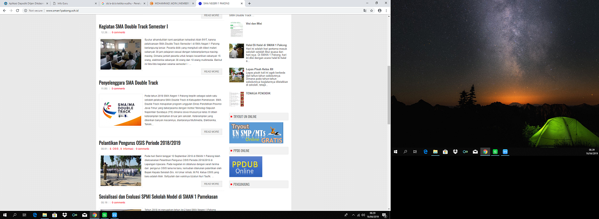Click the search icon on the main taskbar under the browser
Viewport: 599px width, 219px height.
[x=15, y=215]
